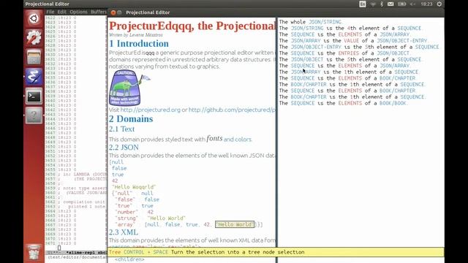Click the '2.2 JSON' subheading
Image resolution: width=468 pixels, height=263 pixels.
[124, 148]
